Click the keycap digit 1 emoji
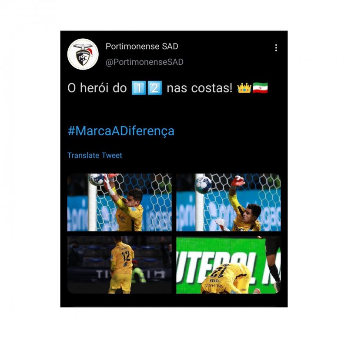Image resolution: width=348 pixels, height=338 pixels. [x=138, y=88]
